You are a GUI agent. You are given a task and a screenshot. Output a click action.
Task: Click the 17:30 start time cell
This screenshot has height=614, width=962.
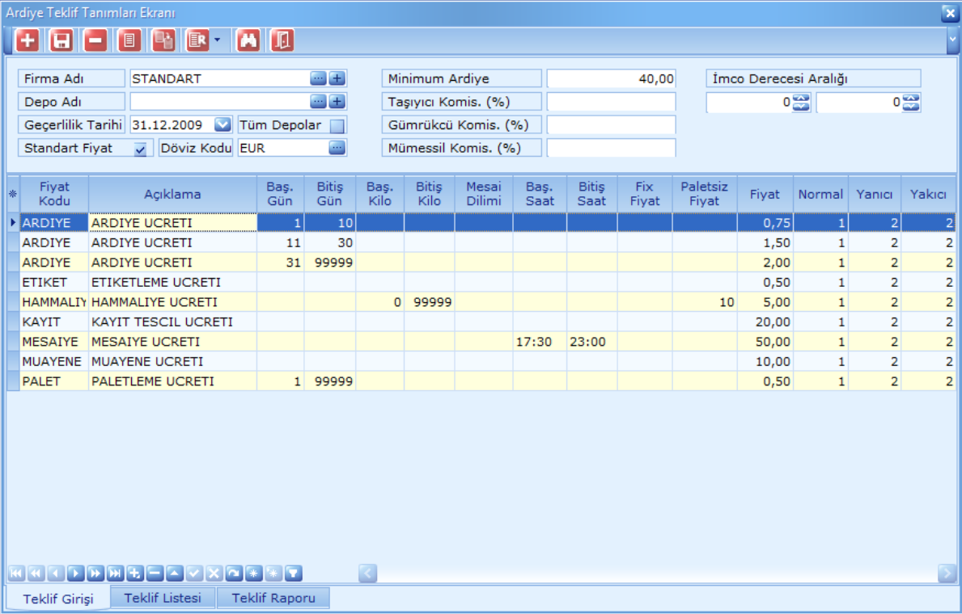point(540,342)
